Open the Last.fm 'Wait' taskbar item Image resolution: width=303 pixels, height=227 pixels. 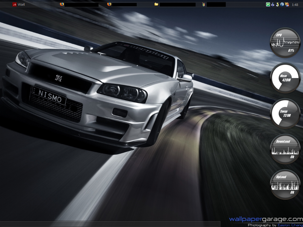pyautogui.click(x=19, y=4)
